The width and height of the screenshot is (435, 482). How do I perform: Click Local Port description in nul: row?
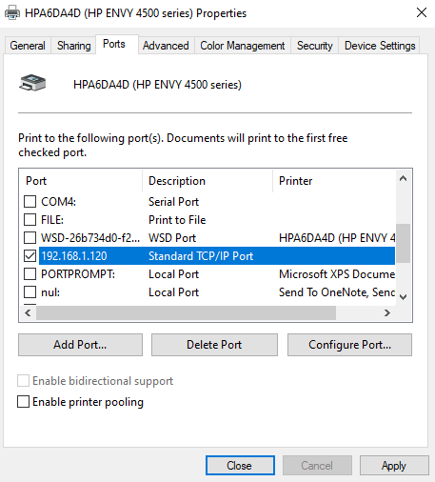(x=173, y=292)
